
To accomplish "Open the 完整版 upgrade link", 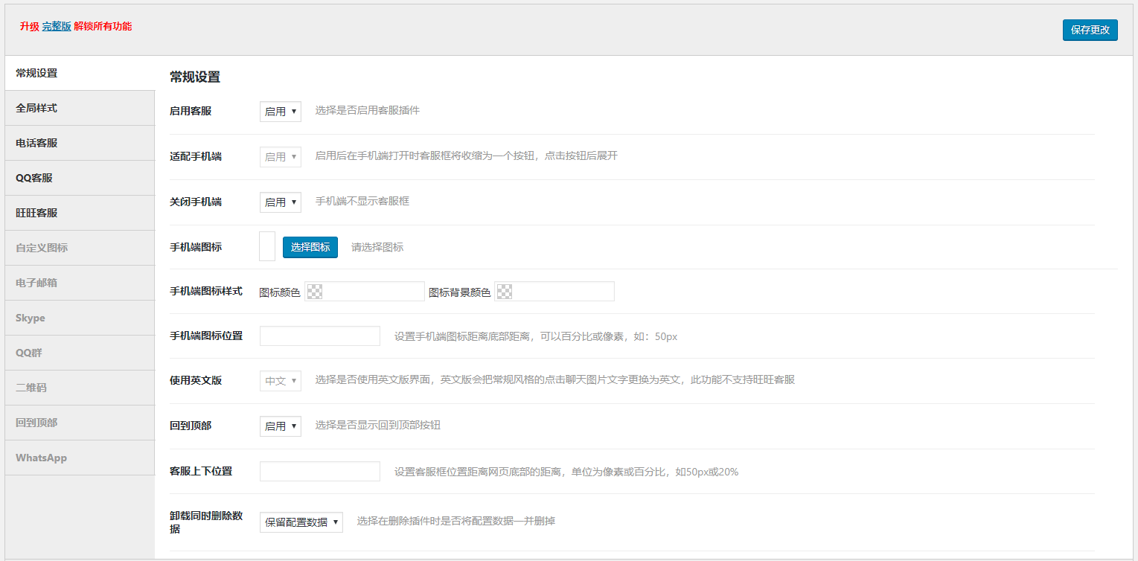I will click(57, 26).
